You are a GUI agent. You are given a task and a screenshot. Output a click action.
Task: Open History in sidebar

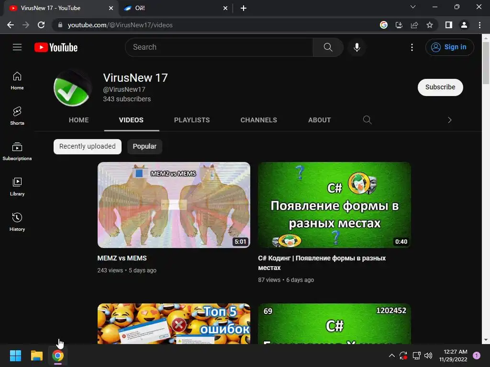click(17, 222)
